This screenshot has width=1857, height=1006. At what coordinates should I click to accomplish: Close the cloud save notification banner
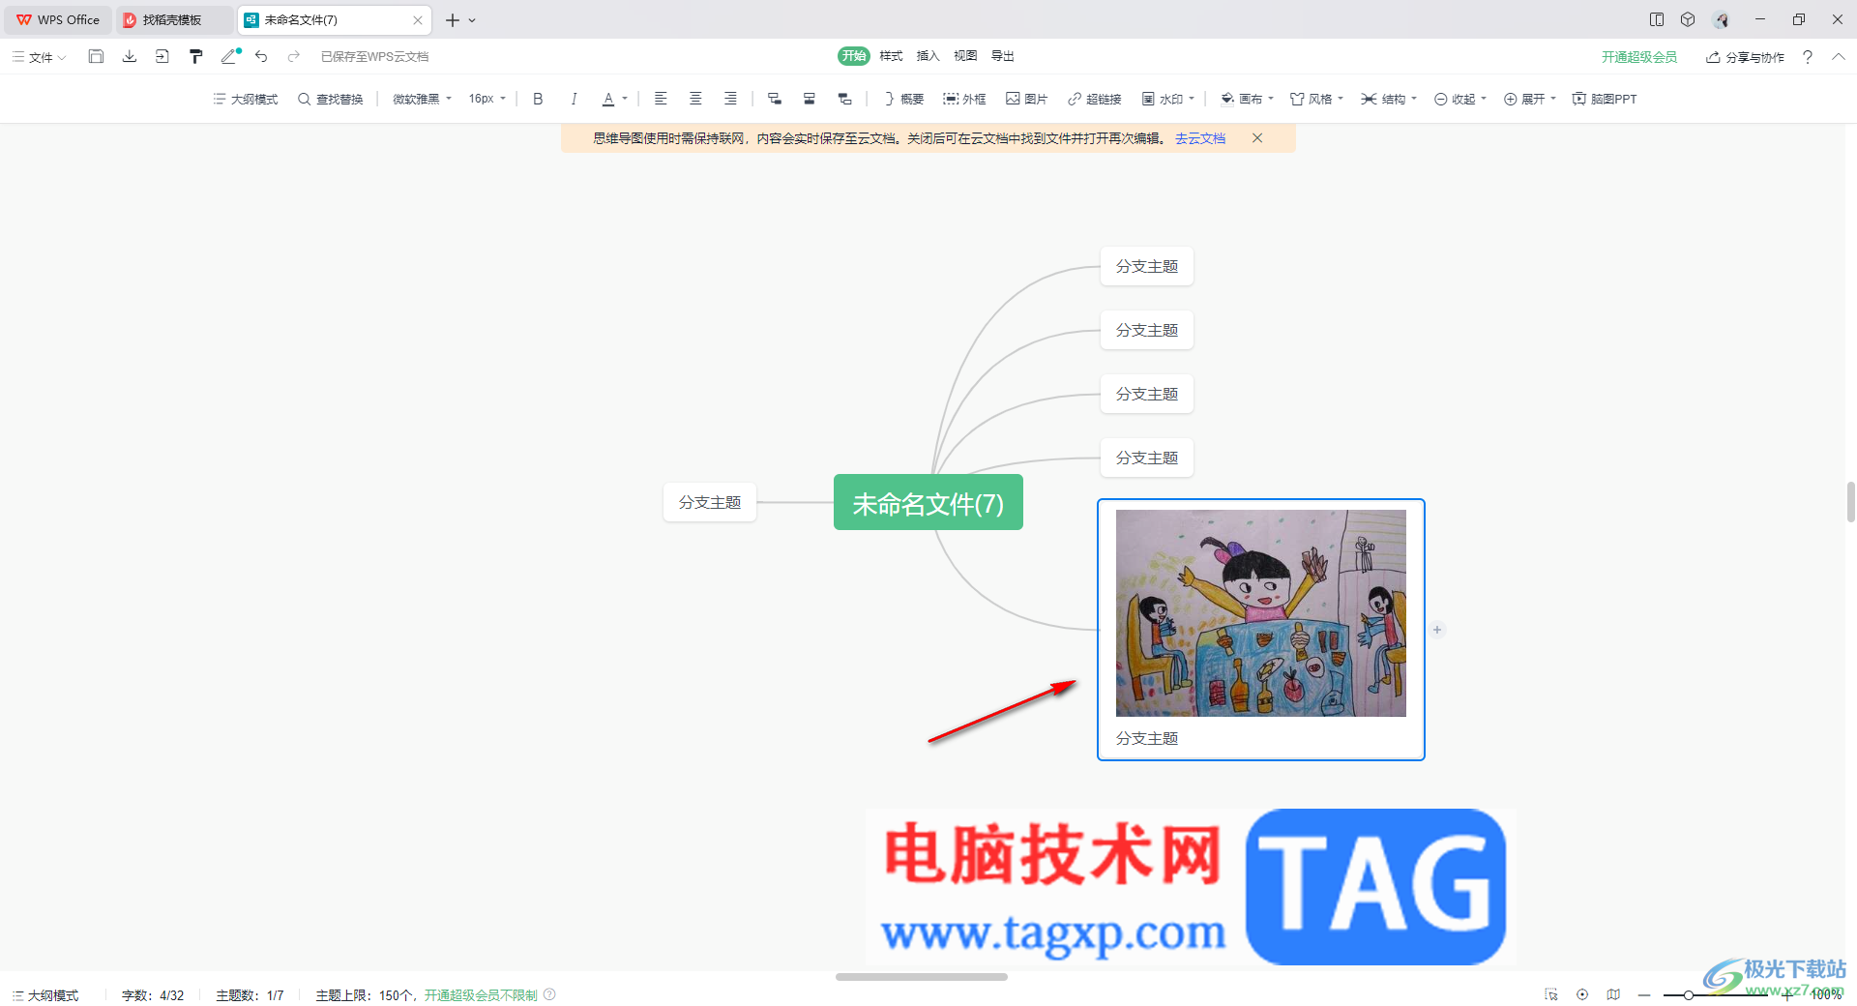pyautogui.click(x=1257, y=138)
